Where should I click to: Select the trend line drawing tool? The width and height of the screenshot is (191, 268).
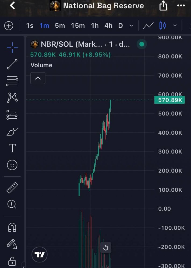click(12, 64)
